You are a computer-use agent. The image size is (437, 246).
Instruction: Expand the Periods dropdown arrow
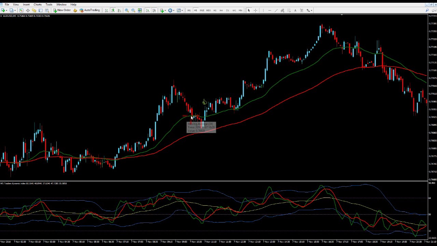(x=174, y=10)
